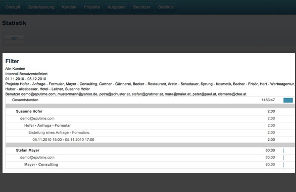296x192 pixels.
Task: Select the Susanne Hofer row
Action: click(x=150, y=111)
